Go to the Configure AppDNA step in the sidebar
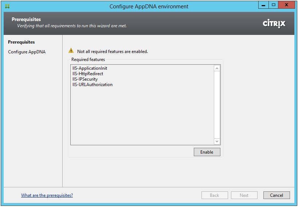This screenshot has height=207, width=298. (x=27, y=52)
